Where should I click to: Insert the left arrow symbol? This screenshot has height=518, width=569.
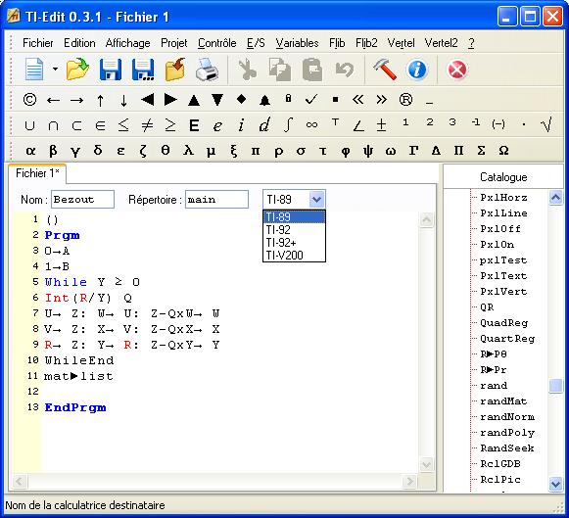53,101
